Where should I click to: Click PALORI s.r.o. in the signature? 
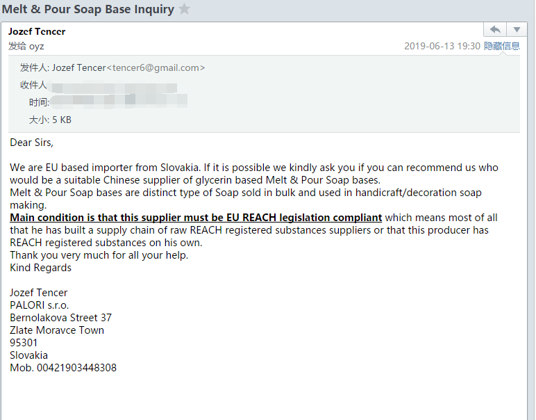tap(40, 305)
